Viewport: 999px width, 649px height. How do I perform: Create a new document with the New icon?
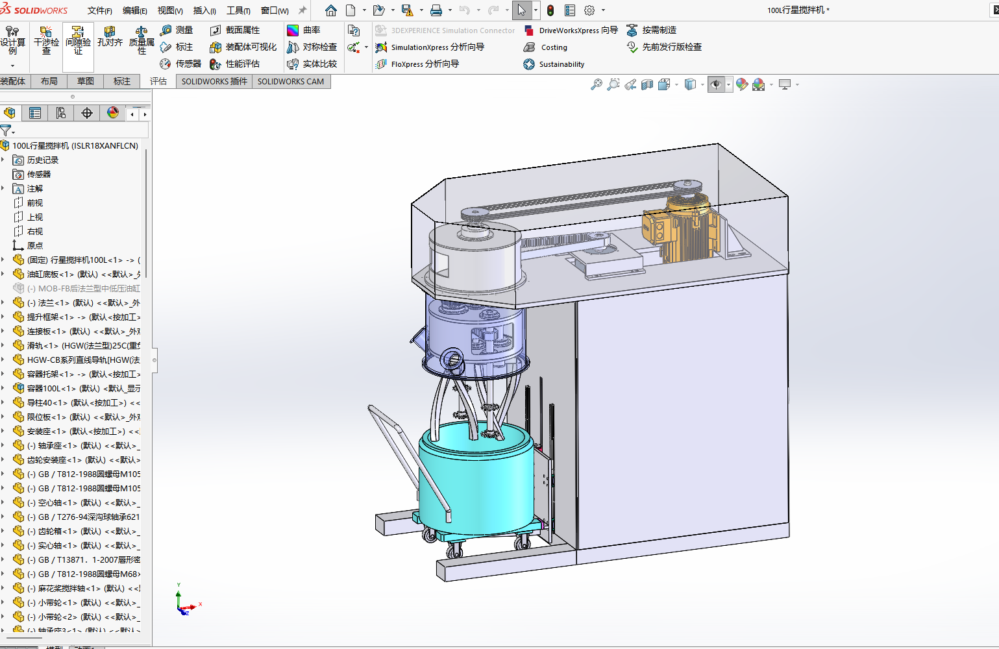coord(351,10)
